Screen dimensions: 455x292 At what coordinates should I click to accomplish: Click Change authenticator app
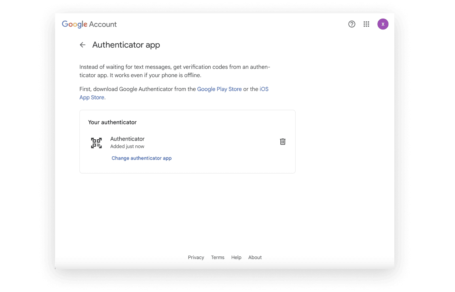[x=142, y=158]
